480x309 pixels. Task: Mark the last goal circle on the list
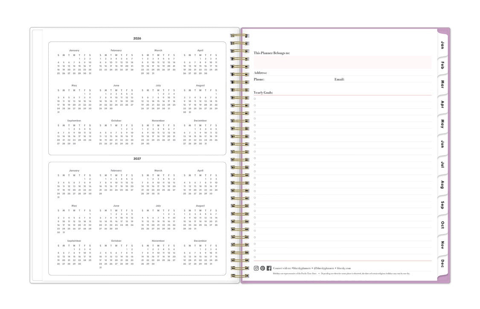tap(255, 256)
